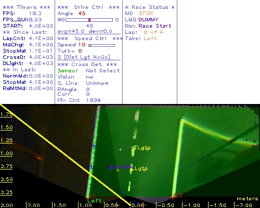
Task: Click the STOP mode value
Action: 146,14
